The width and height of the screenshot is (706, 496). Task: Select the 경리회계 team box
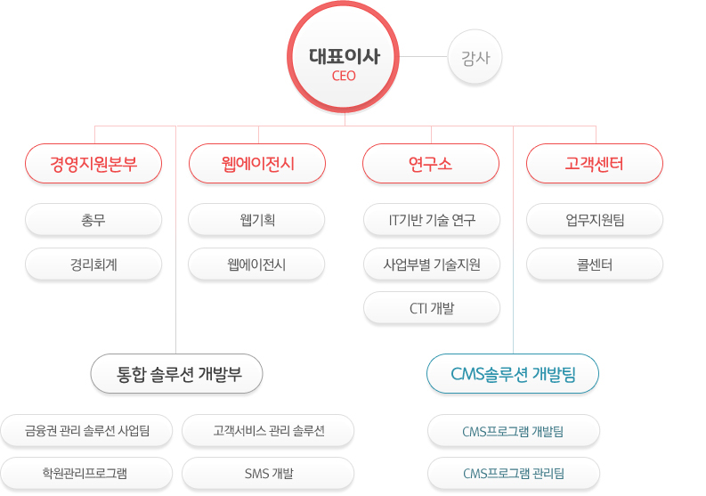pyautogui.click(x=93, y=264)
